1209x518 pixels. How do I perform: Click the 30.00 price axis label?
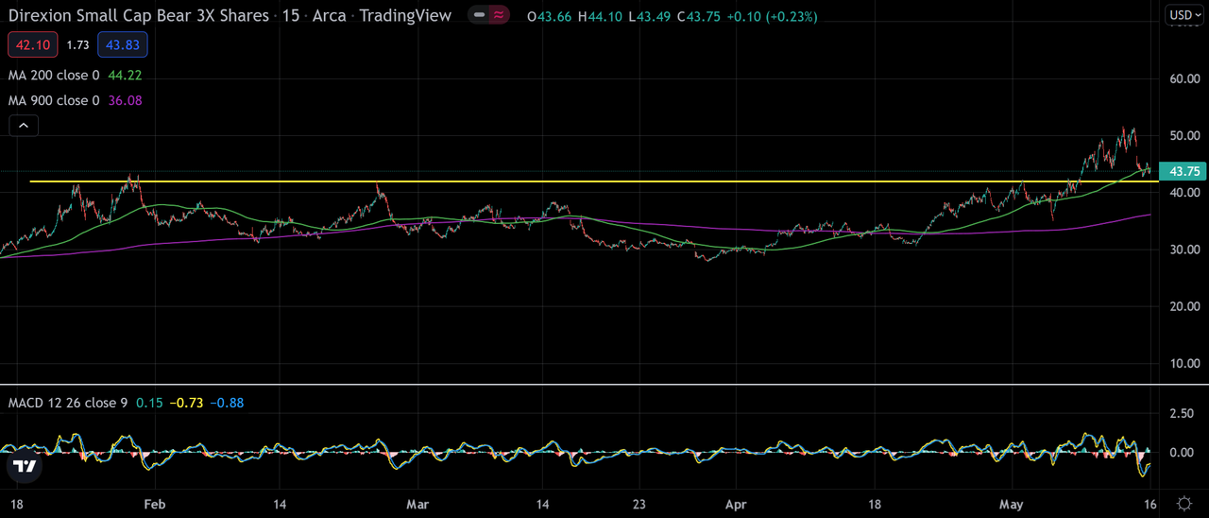[1184, 250]
